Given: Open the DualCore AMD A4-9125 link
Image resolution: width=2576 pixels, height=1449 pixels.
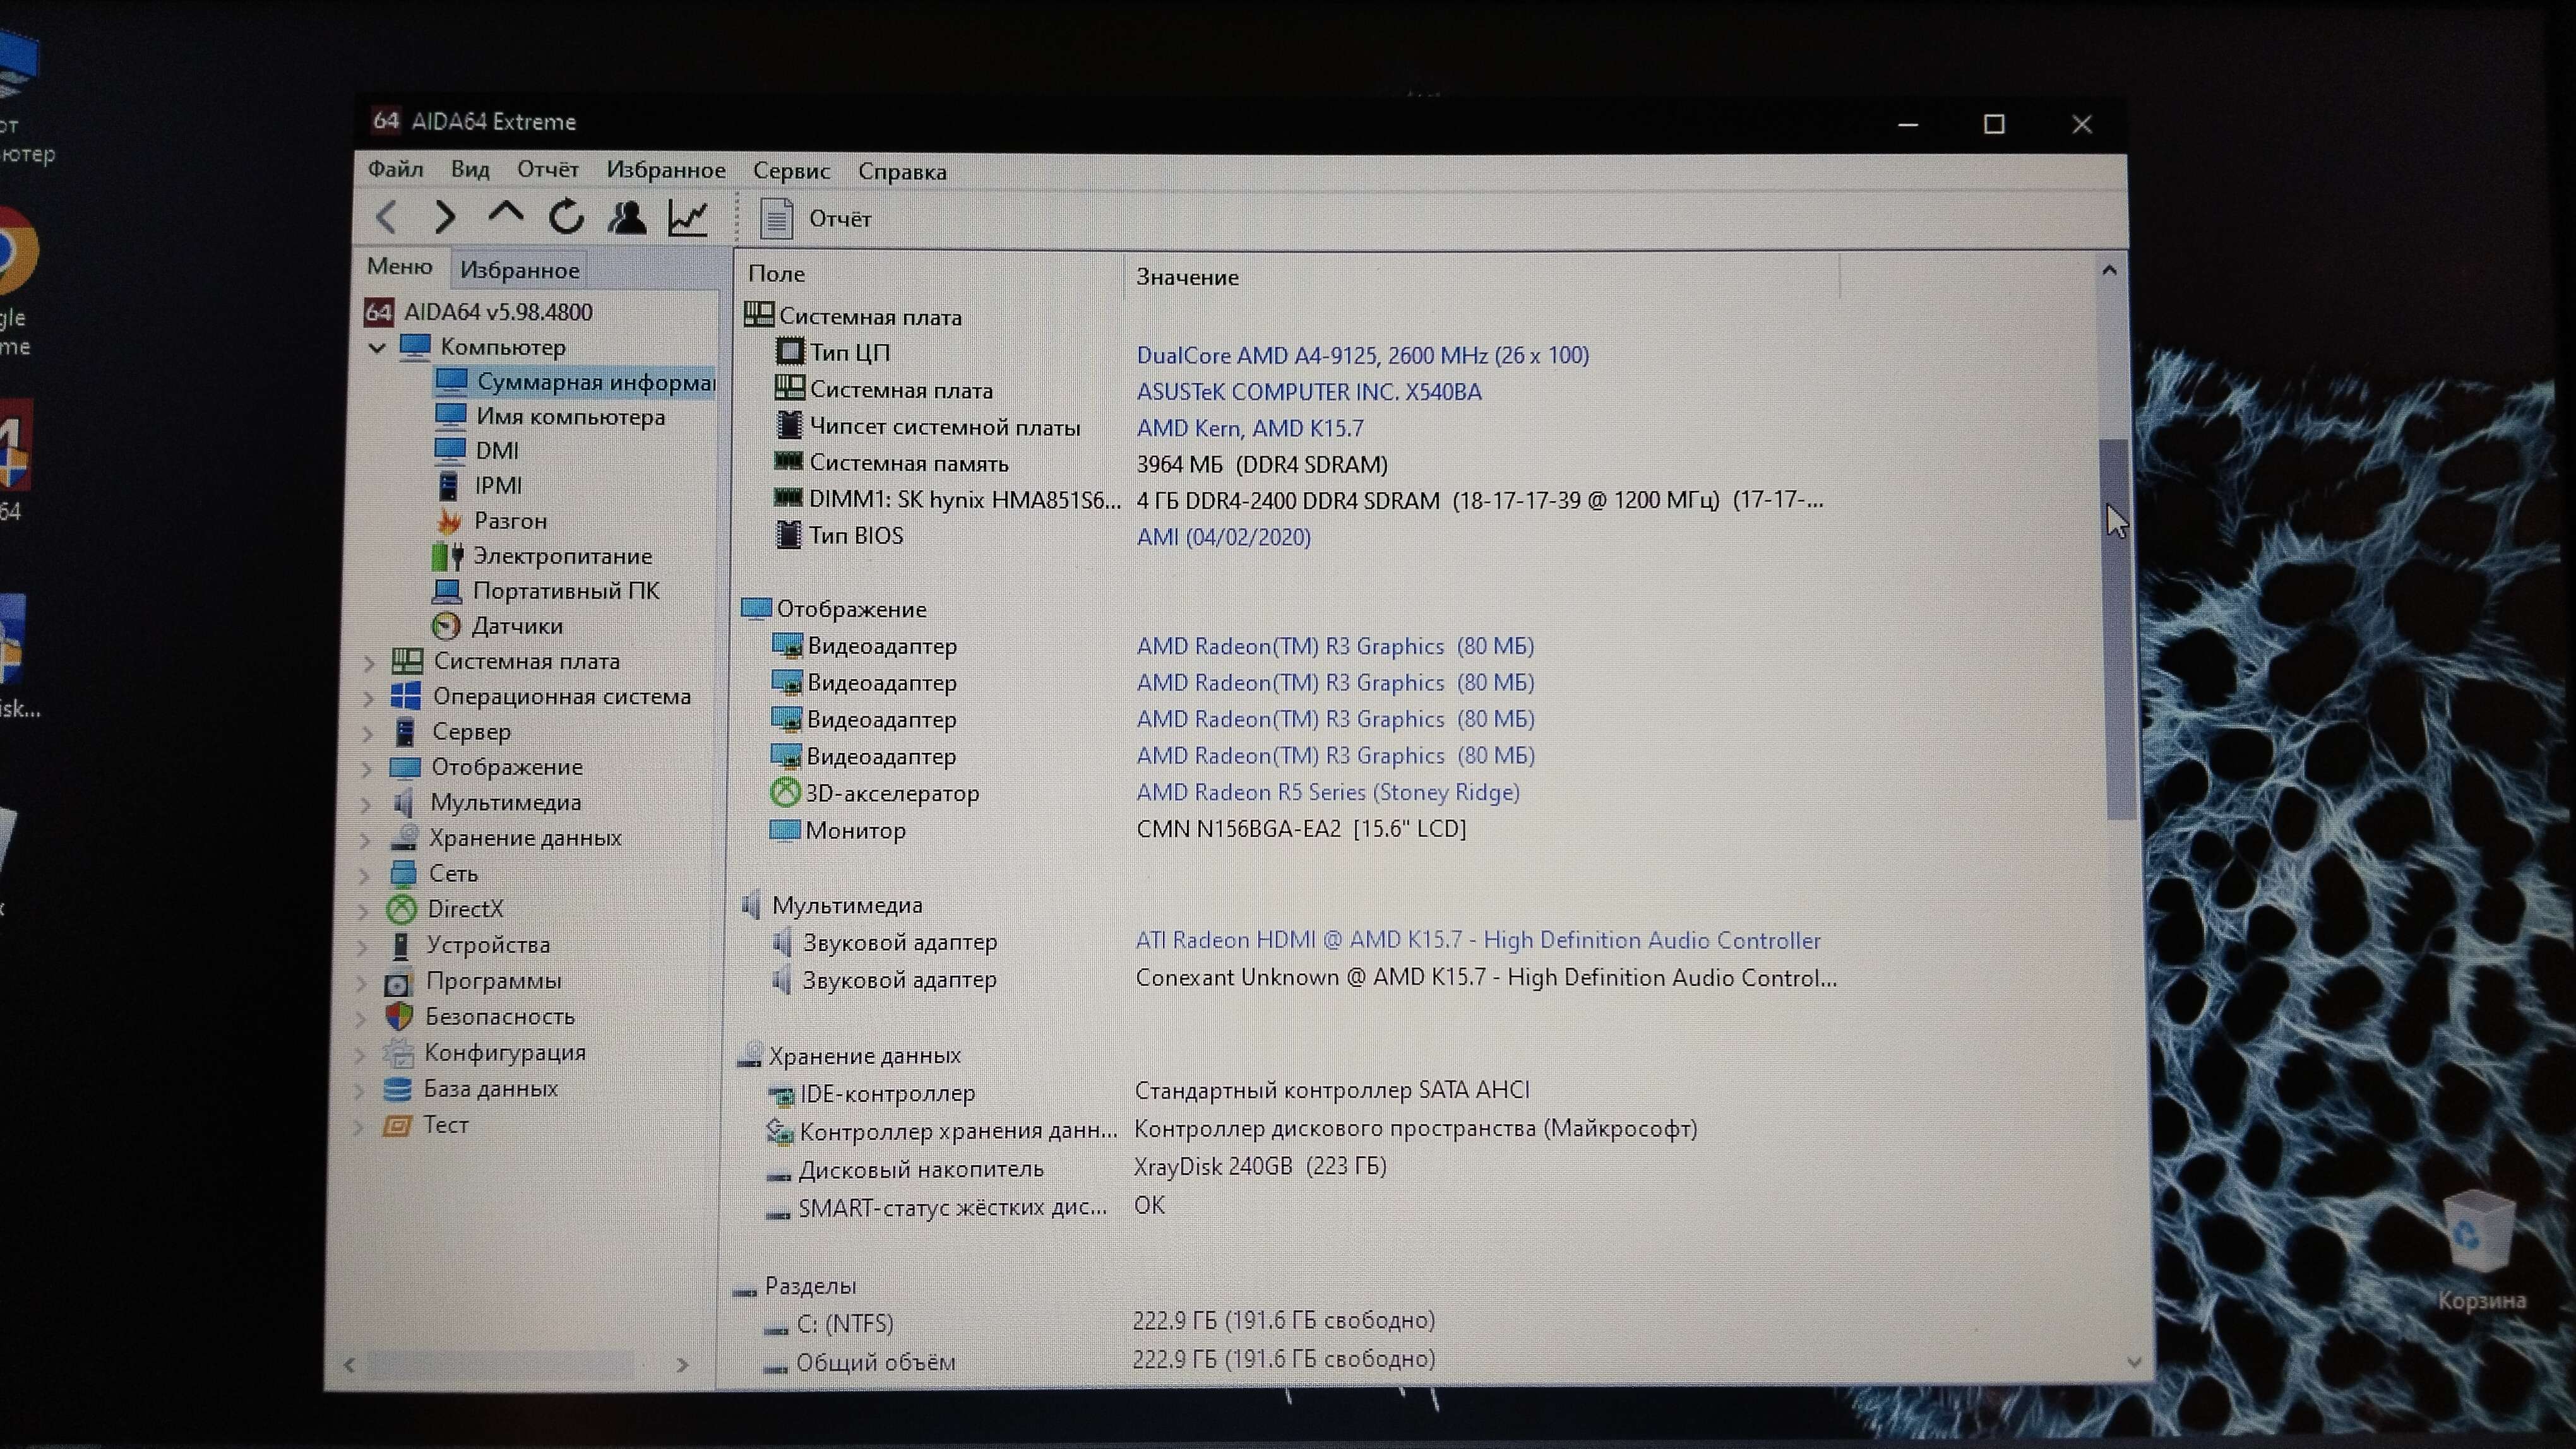Looking at the screenshot, I should point(1361,355).
